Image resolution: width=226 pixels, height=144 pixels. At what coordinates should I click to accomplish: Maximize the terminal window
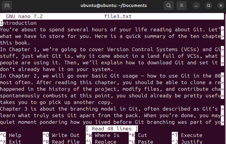tap(208, 6)
